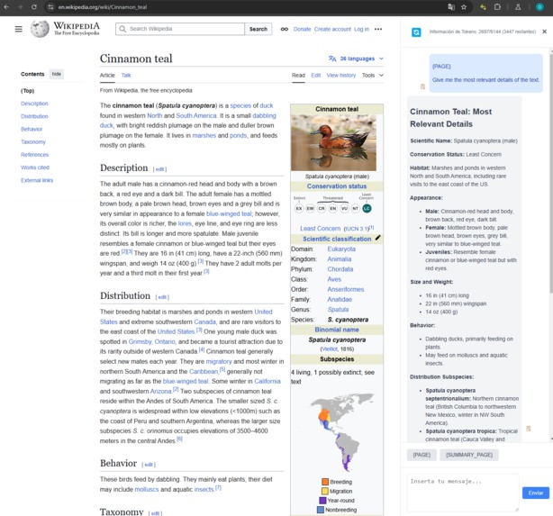Open site information icon in address bar
Screen dimensions: 553x516
[50, 7]
